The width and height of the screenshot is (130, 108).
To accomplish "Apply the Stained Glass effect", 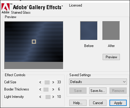I will 118,103.
